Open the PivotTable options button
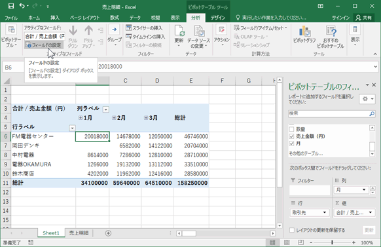The height and width of the screenshot is (247, 381). 11,36
